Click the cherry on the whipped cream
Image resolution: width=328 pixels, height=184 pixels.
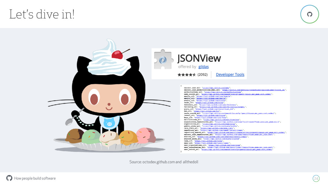117,55
